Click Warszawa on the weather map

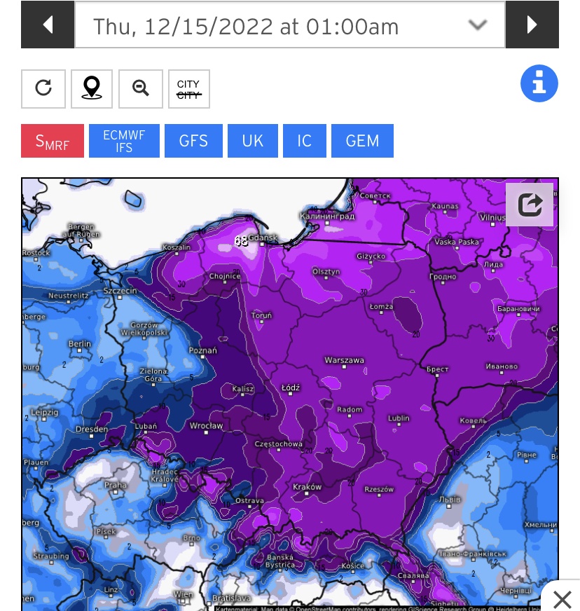click(344, 360)
